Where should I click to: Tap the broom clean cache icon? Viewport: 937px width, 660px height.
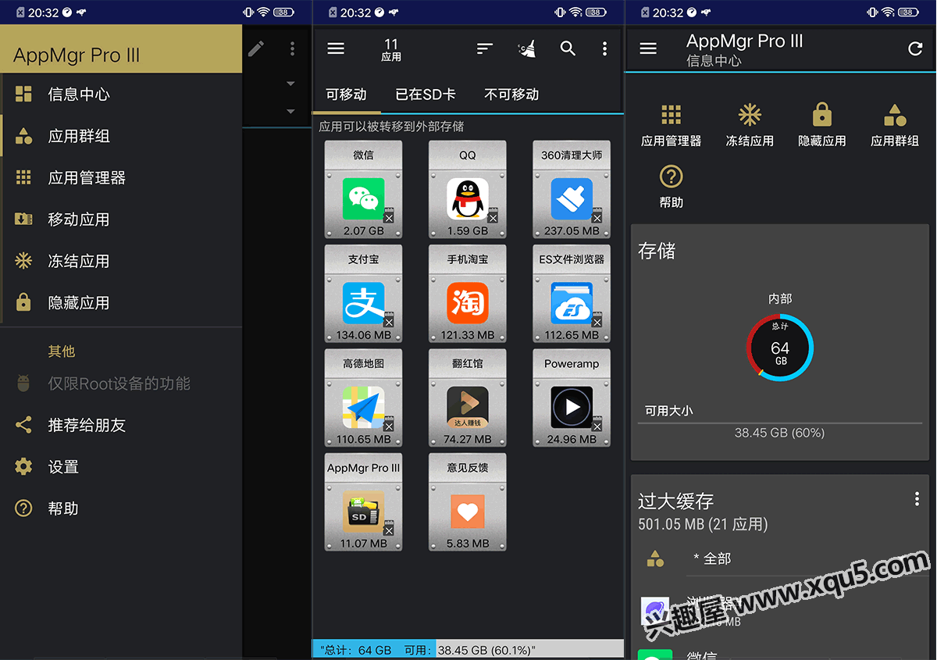(527, 48)
